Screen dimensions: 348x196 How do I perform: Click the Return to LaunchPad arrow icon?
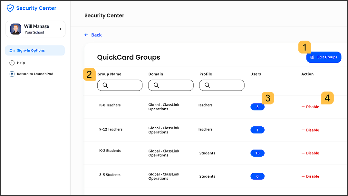12,74
